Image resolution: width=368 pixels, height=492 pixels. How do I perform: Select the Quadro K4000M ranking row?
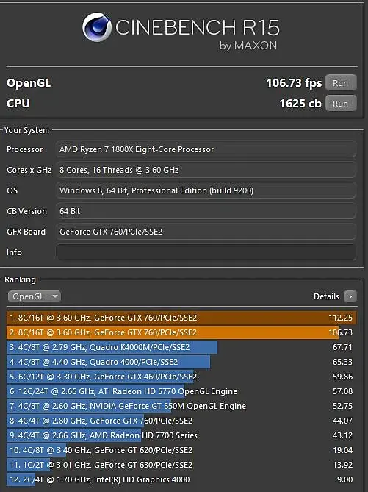tap(181, 347)
